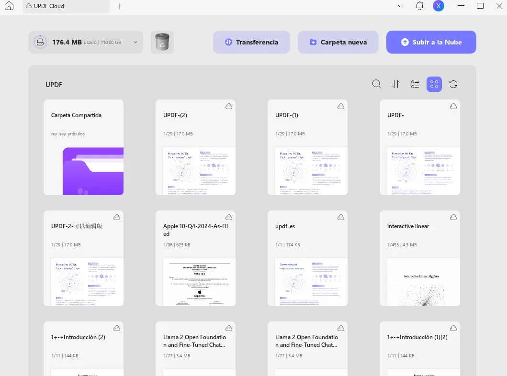Screen dimensions: 507x376
Task: Open Apple 10-Q4-2024-As-Filed thumbnail
Action: [199, 282]
